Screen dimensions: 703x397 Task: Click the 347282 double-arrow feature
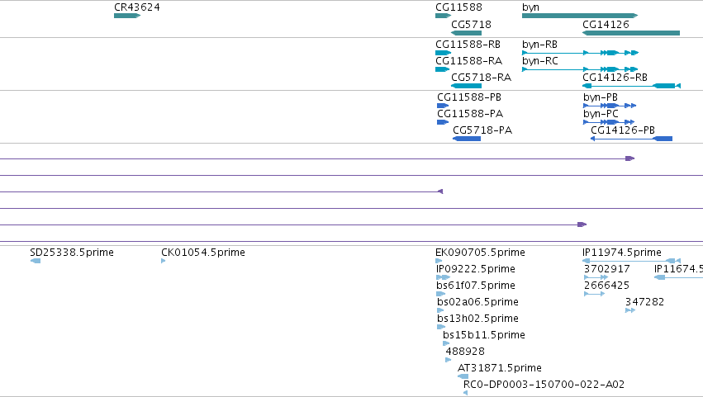click(x=630, y=310)
